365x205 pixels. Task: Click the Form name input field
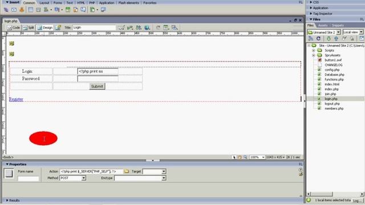click(28, 178)
